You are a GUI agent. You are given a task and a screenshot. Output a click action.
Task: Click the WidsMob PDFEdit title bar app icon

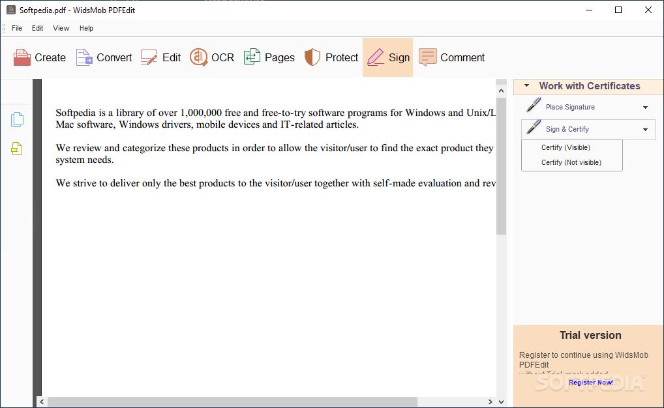click(x=11, y=10)
